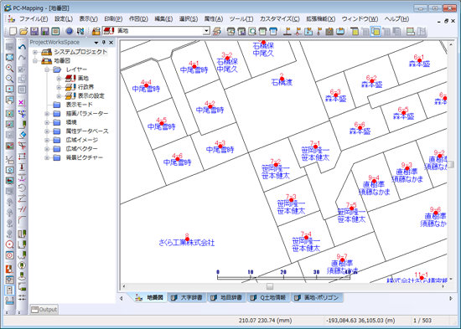
Task: Click the undo arrow icon
Action: point(22,47)
